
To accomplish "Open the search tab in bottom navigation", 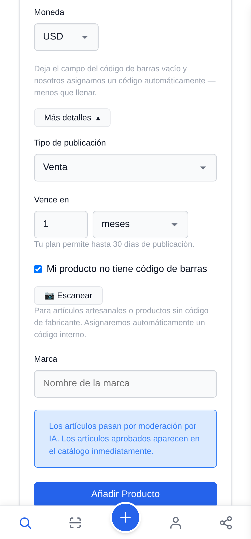I will coord(25,523).
